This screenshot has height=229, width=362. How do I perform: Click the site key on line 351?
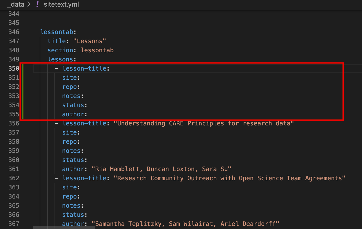coord(70,78)
